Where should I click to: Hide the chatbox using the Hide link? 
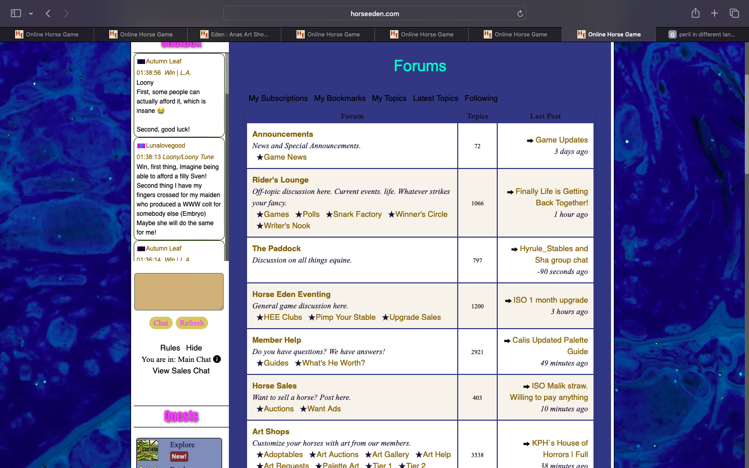194,348
